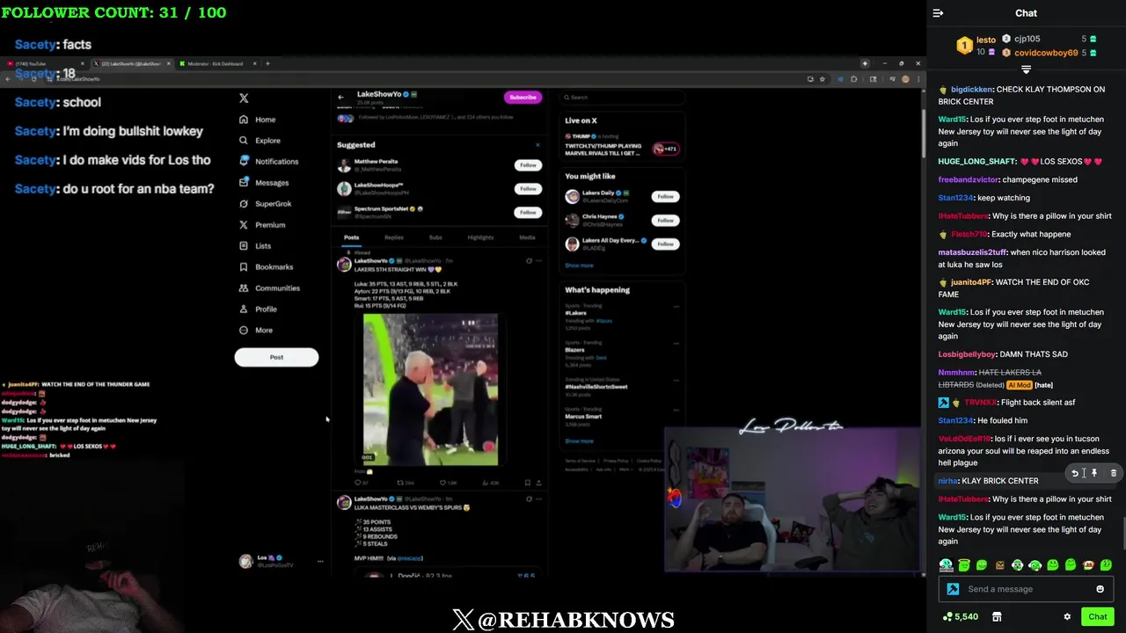Image resolution: width=1126 pixels, height=633 pixels.
Task: Switch to the Moderator Kick Dashboard tab
Action: 215,63
